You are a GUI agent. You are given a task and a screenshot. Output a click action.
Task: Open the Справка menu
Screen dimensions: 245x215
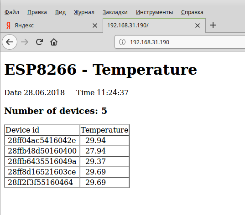(x=192, y=12)
